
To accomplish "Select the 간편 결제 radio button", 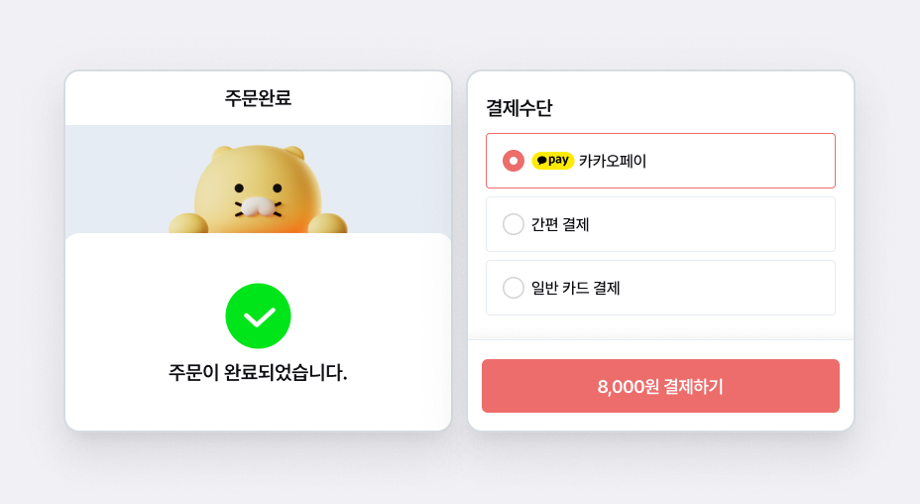I will click(x=514, y=224).
